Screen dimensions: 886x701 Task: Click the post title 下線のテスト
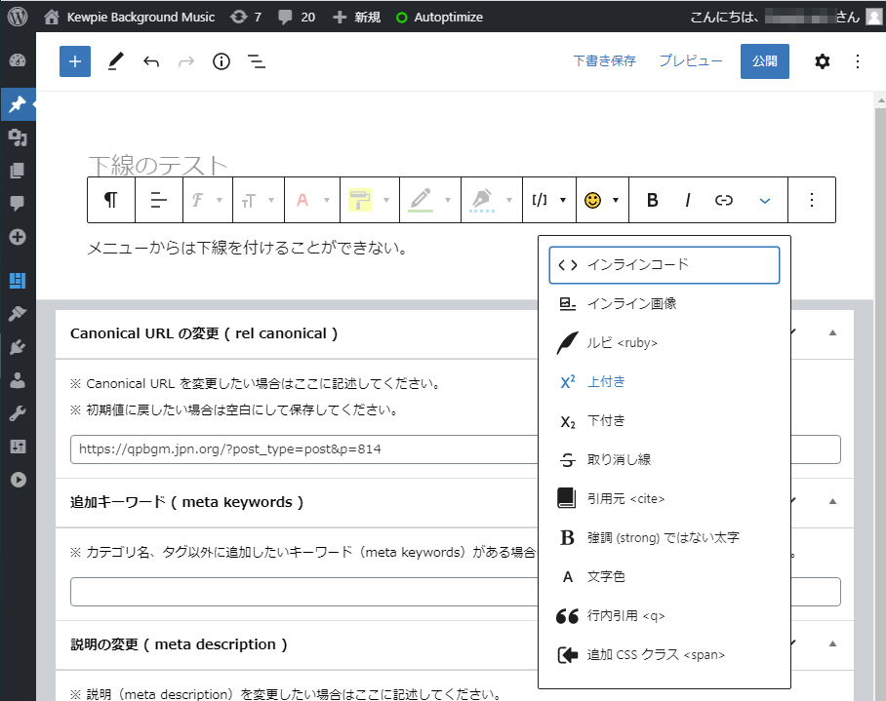158,164
